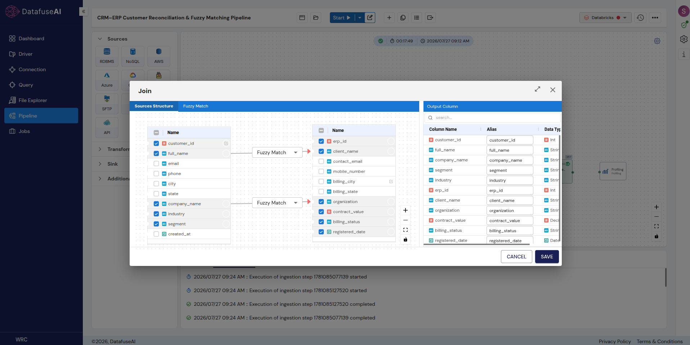Edit the alias field for company_name
Image resolution: width=690 pixels, height=345 pixels.
[510, 160]
